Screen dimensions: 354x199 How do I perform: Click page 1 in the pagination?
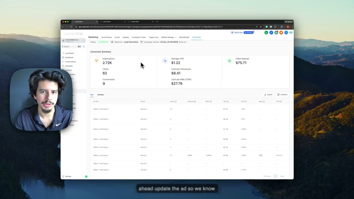(275, 176)
